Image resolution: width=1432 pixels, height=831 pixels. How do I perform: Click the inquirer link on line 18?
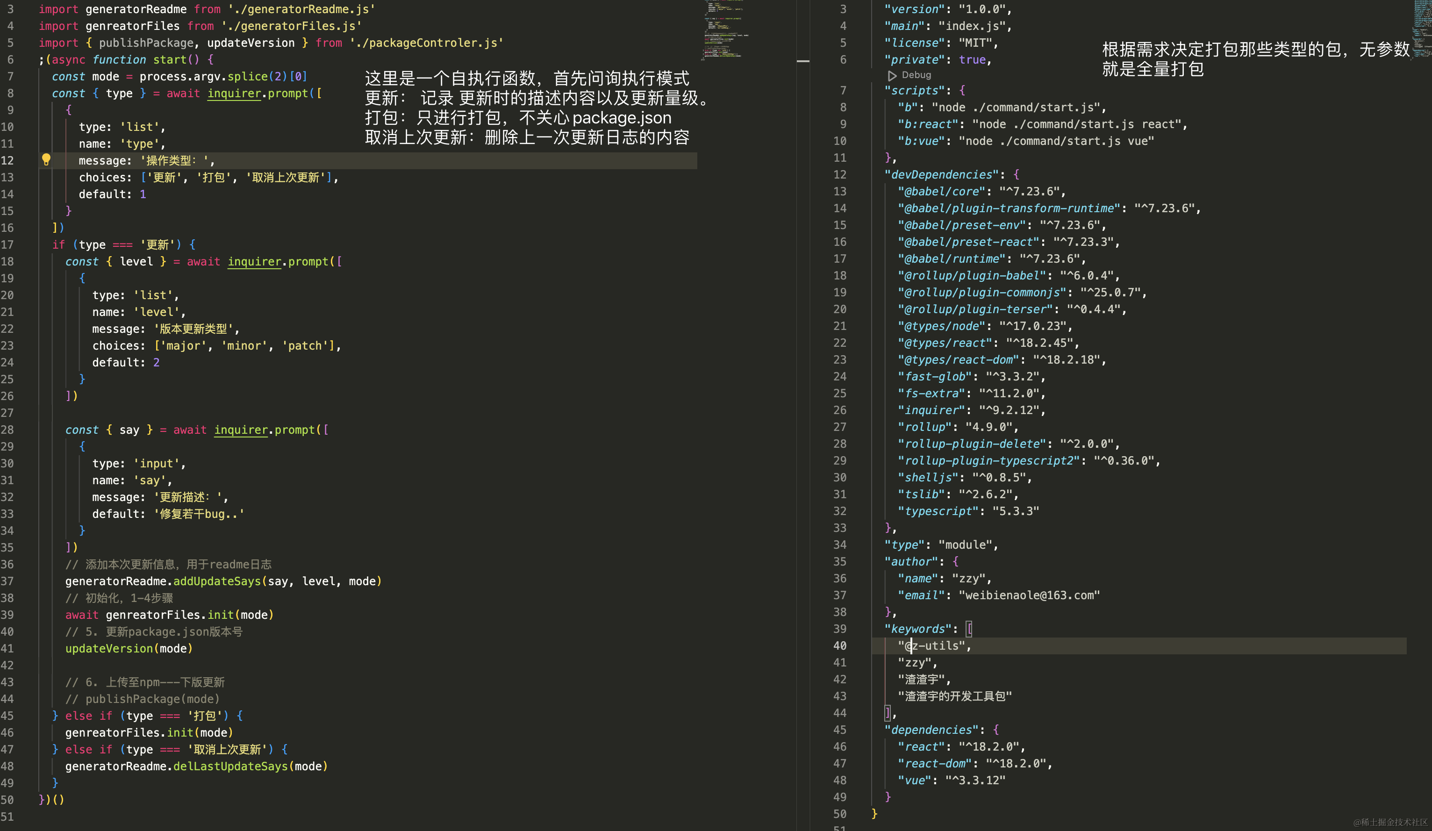pos(255,261)
